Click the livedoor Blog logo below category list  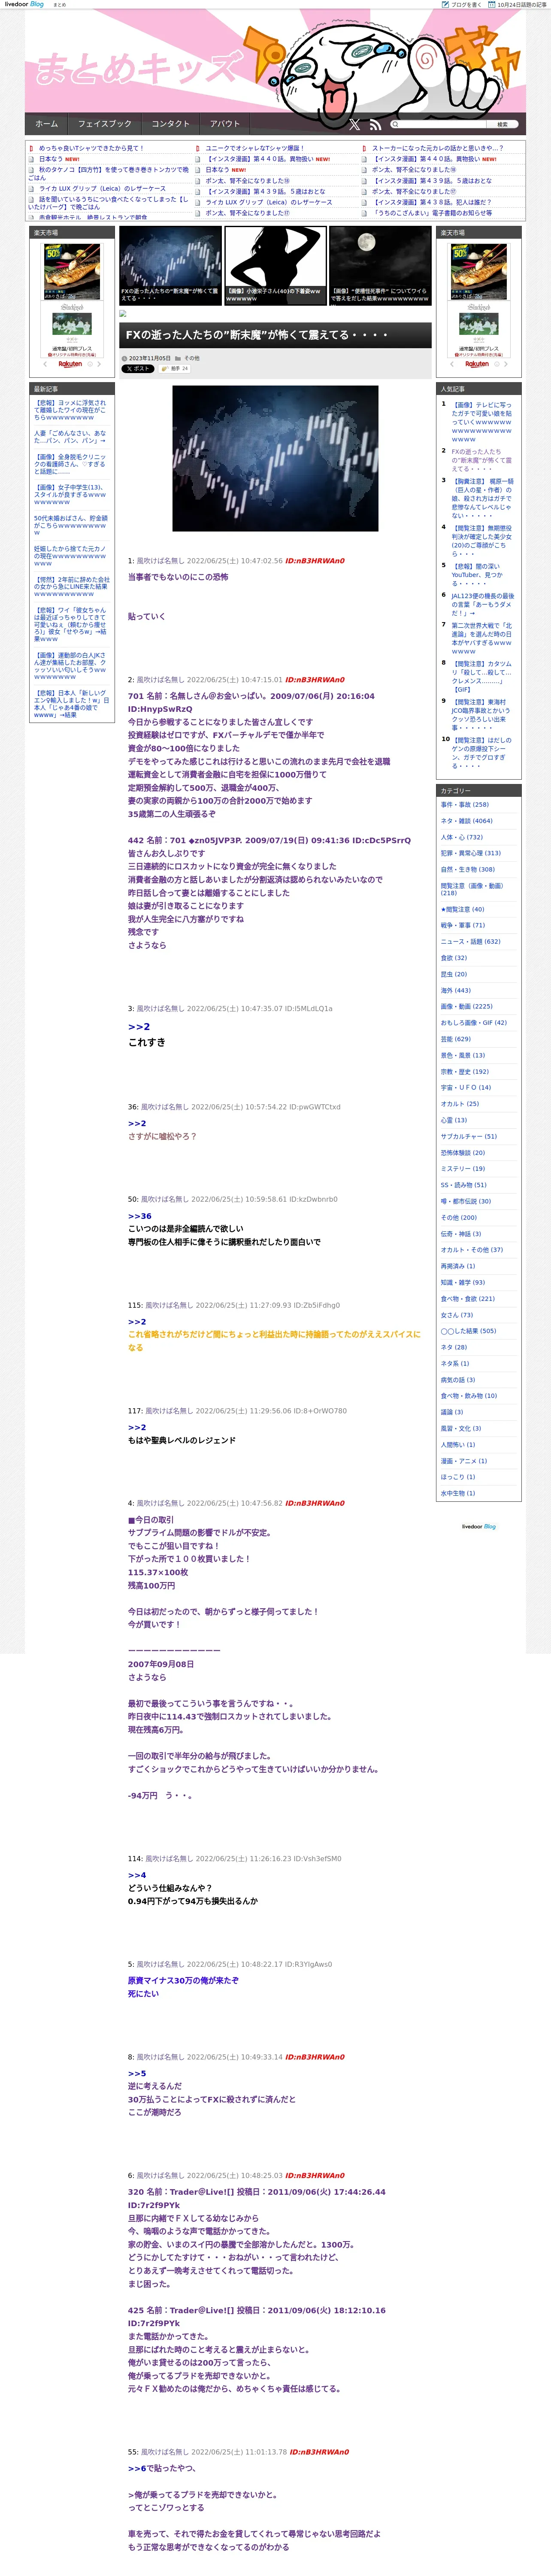click(478, 1527)
